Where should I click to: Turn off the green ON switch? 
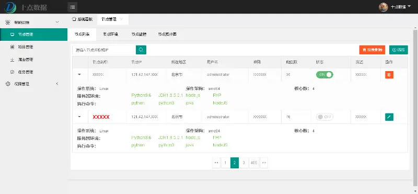(x=324, y=75)
